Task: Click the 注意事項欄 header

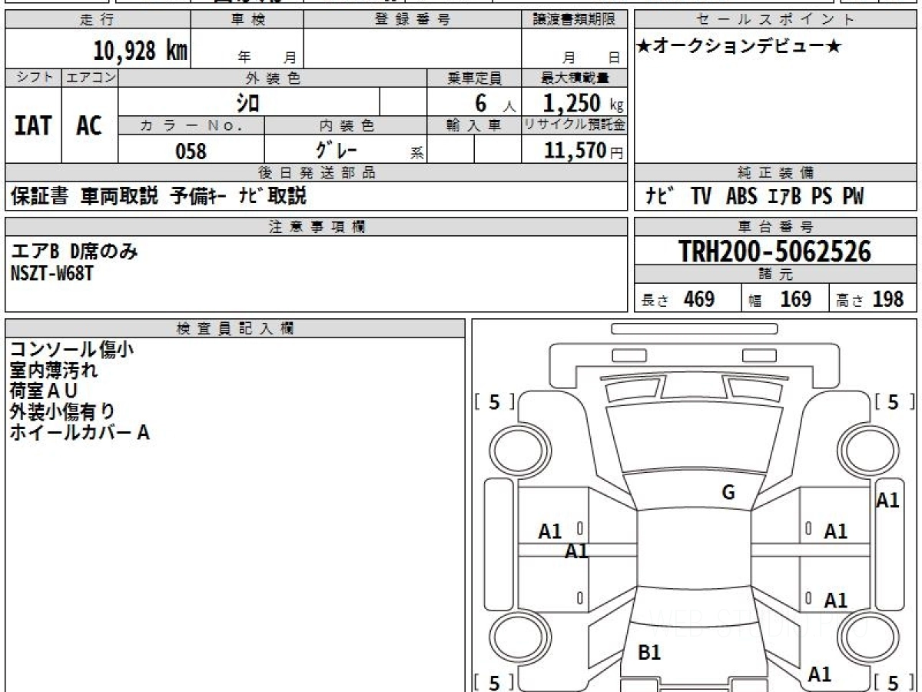Action: tap(316, 227)
